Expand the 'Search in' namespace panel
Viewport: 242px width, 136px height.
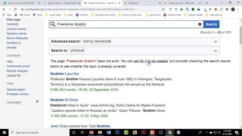point(216,51)
